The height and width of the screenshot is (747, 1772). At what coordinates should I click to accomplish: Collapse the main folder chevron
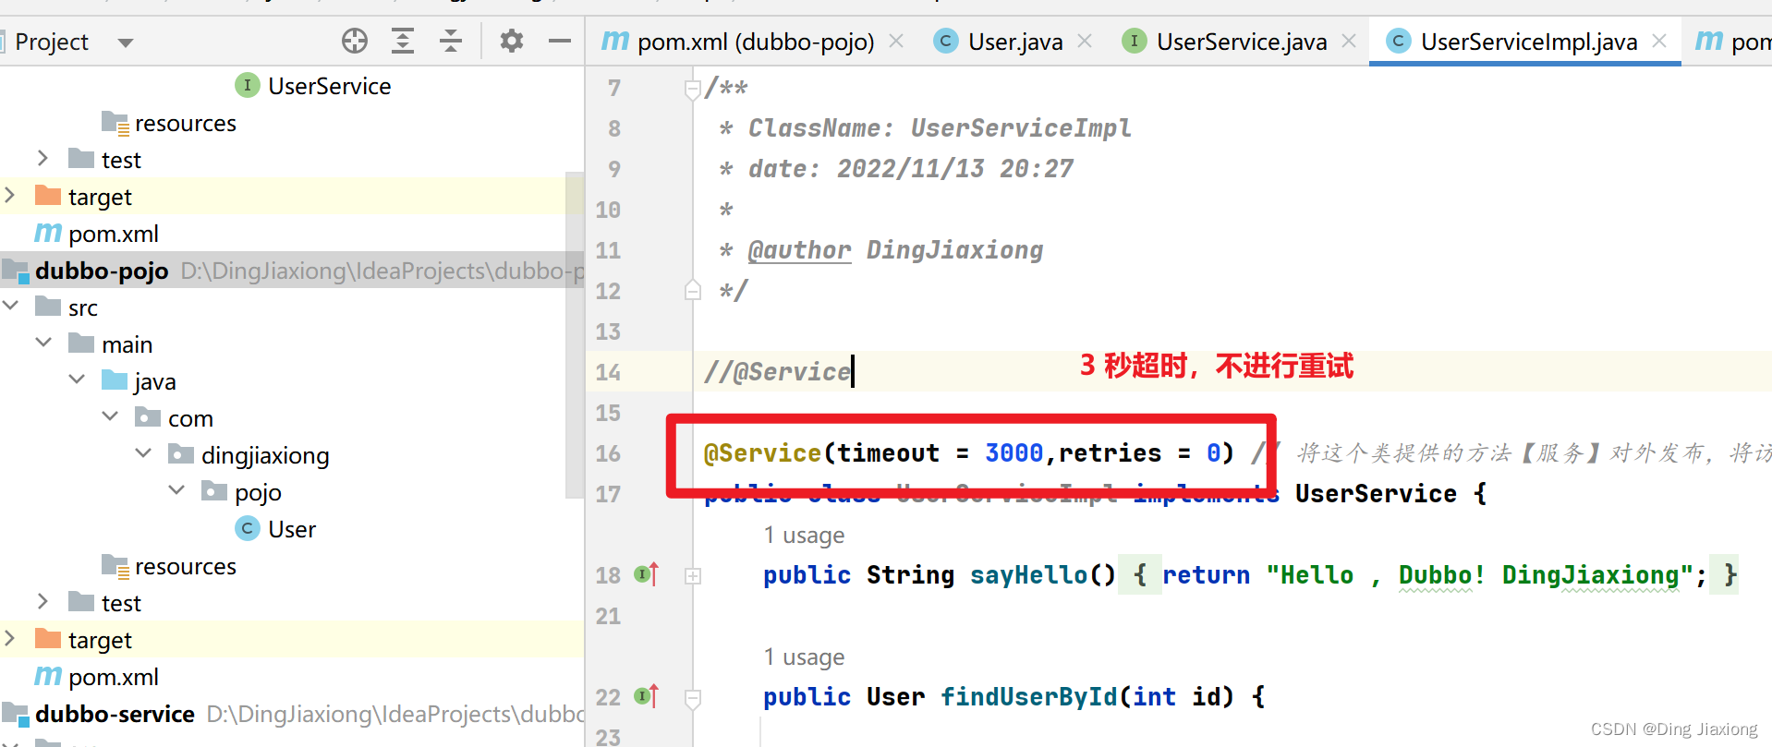tap(43, 343)
